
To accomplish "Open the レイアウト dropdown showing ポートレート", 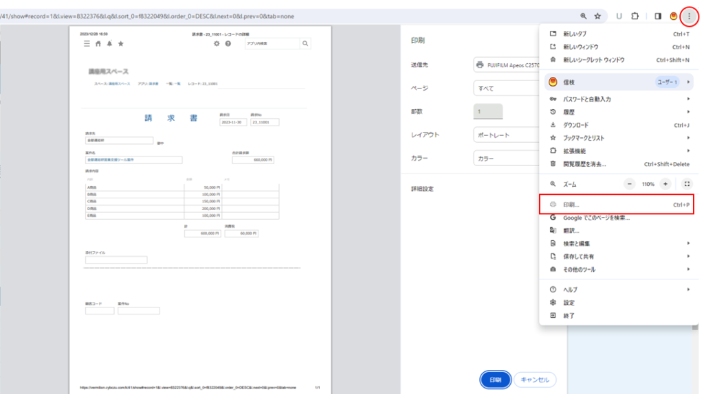I will tap(506, 135).
